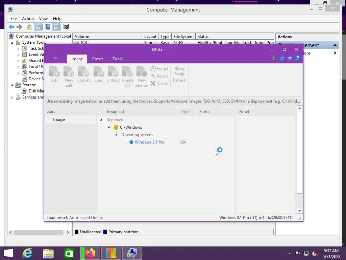Select Device Manager in the tree

33,79
